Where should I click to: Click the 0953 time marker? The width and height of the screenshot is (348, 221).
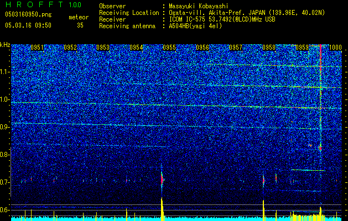coord(103,48)
